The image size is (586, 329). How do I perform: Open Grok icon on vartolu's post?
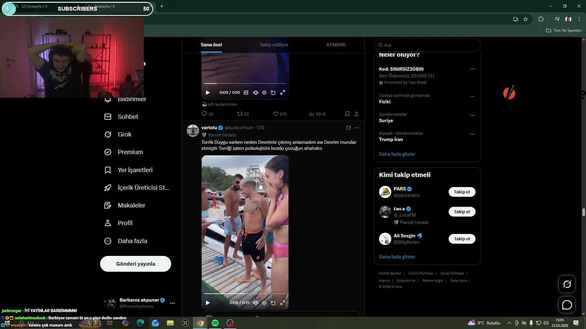tap(348, 127)
